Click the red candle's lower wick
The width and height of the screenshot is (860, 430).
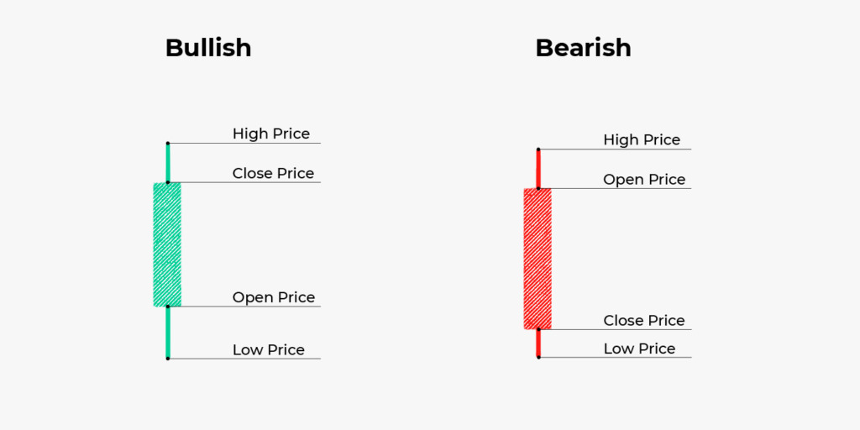[x=538, y=343]
